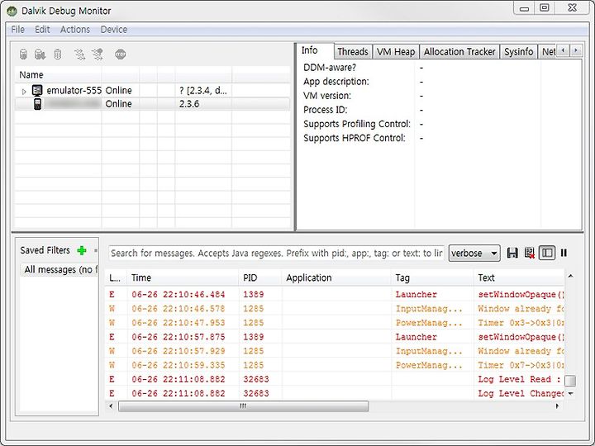The width and height of the screenshot is (595, 446).
Task: Click the phone device icon in second row
Action: click(x=37, y=104)
